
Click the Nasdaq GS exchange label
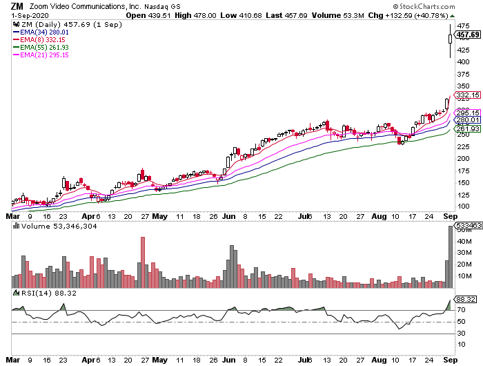tap(162, 6)
